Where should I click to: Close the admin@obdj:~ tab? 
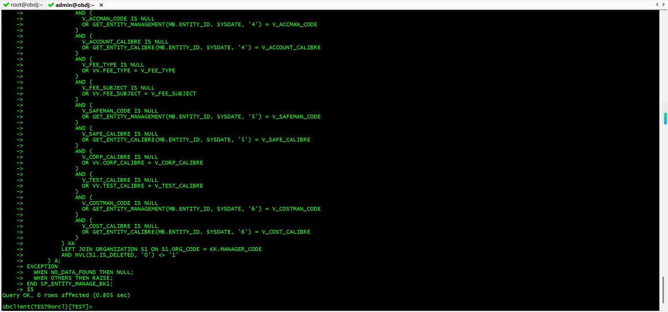101,5
